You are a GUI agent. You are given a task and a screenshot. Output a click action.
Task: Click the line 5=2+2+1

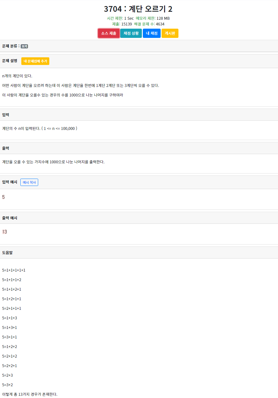pos(10,366)
